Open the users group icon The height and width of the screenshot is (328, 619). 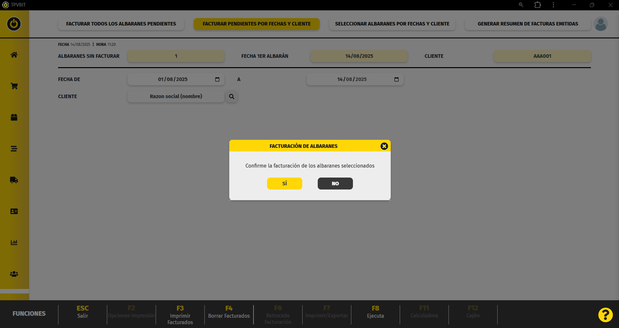pos(14,274)
